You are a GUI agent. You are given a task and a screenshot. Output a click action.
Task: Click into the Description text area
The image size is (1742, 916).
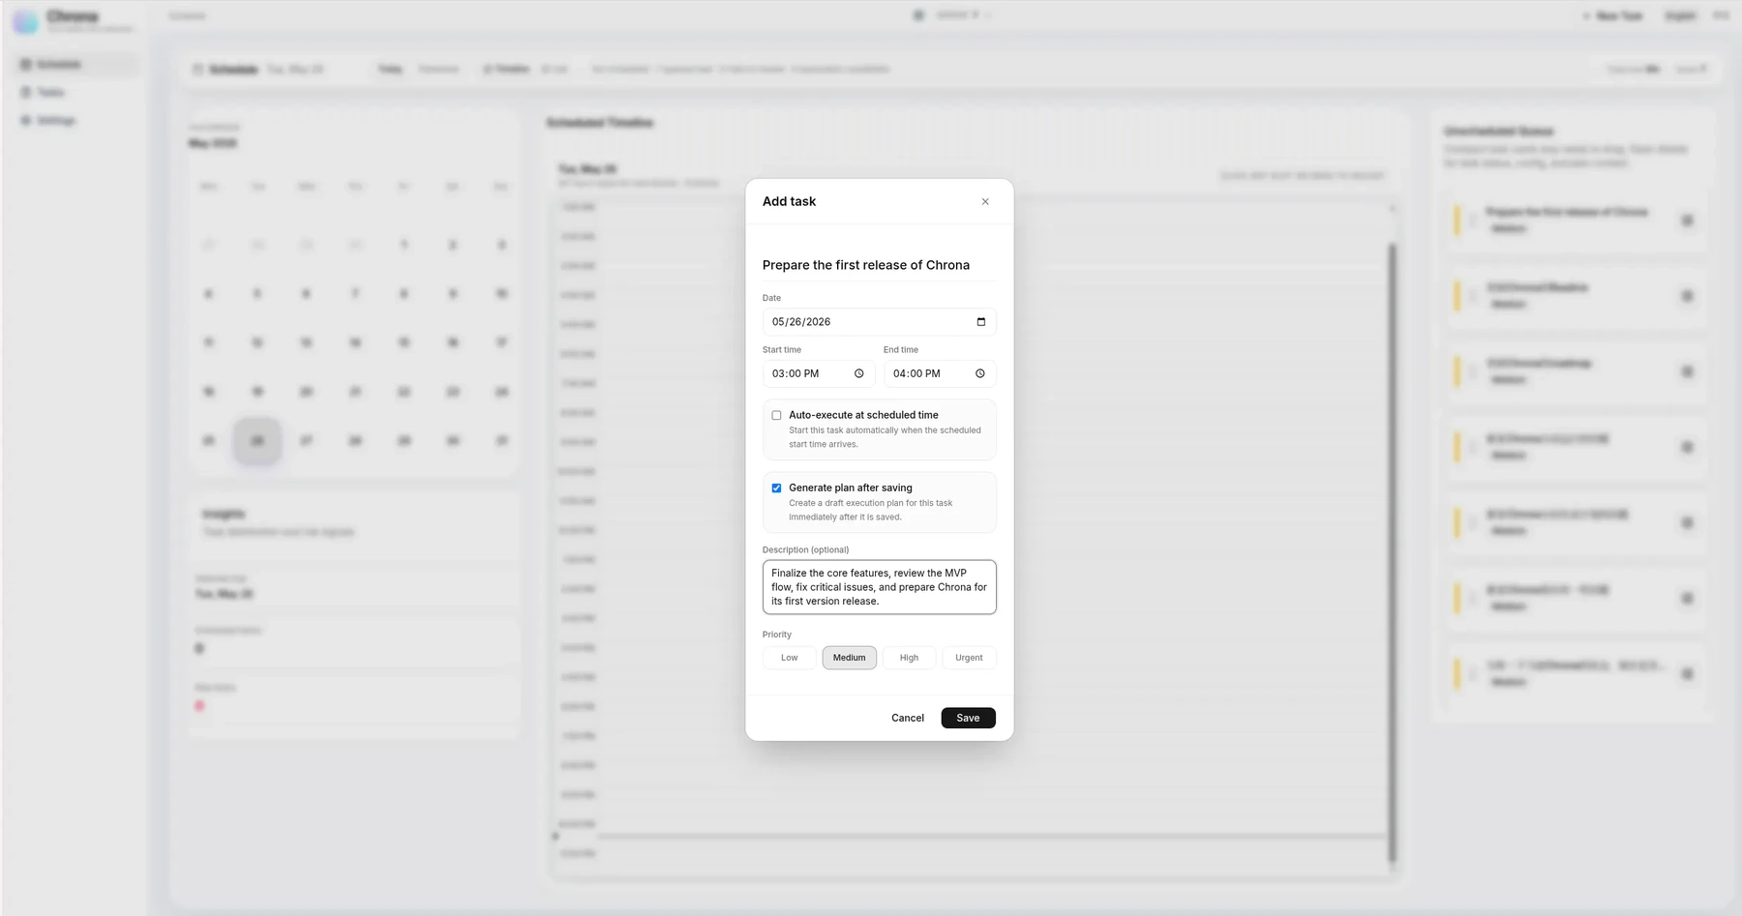click(x=879, y=587)
